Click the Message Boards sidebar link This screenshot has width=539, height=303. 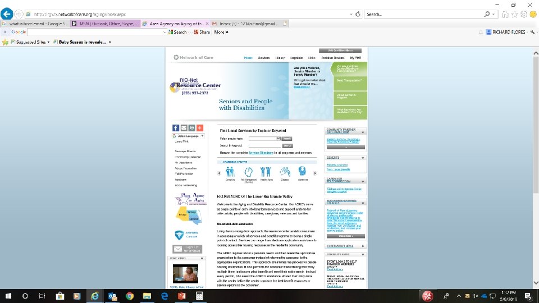pyautogui.click(x=185, y=151)
